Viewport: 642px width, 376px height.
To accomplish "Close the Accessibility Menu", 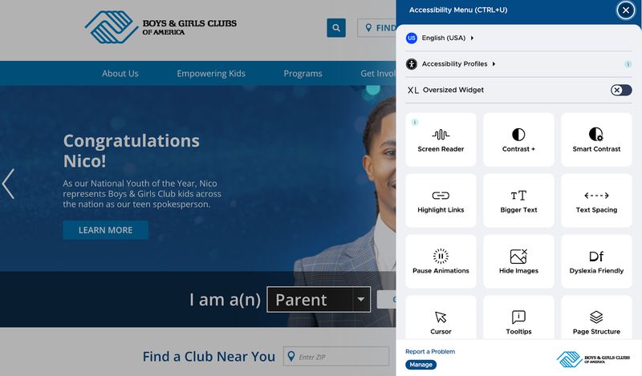I will click(626, 10).
